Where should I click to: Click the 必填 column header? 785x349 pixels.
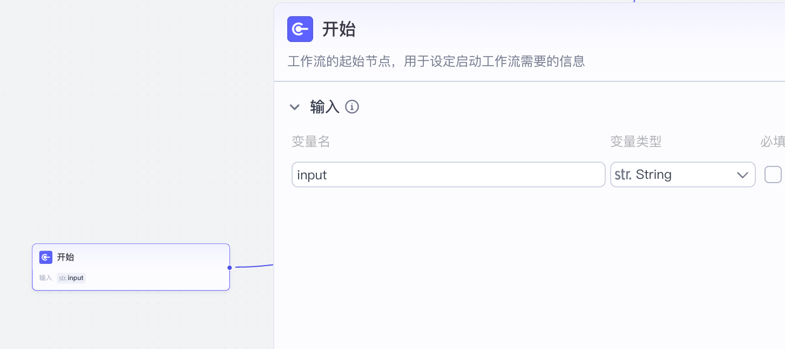tap(772, 142)
